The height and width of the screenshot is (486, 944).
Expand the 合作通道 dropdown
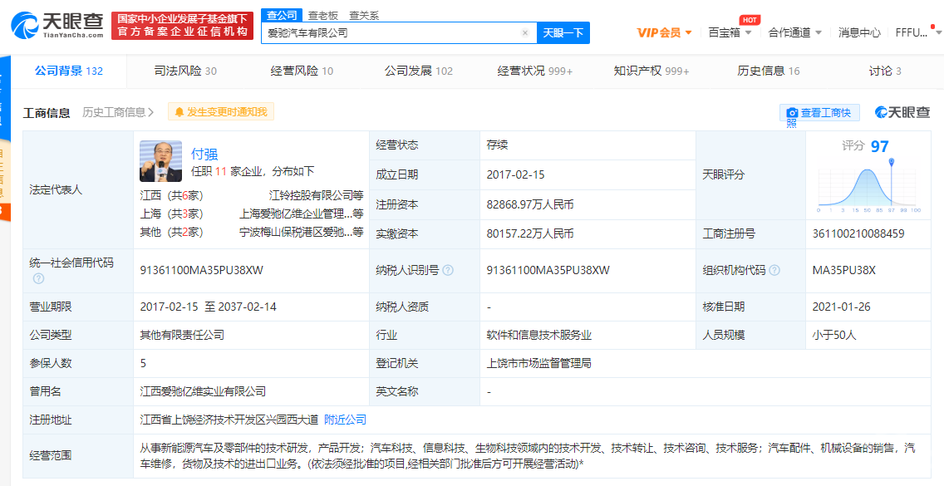coord(794,32)
